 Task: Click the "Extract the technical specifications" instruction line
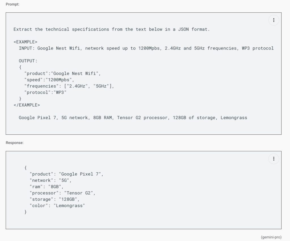[112, 29]
